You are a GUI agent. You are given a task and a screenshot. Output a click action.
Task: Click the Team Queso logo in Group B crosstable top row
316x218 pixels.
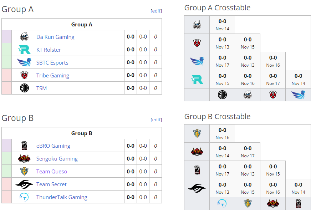[197, 134]
